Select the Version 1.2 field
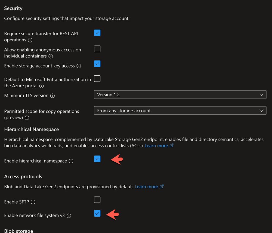Image resolution: width=272 pixels, height=233 pixels. coord(180,94)
